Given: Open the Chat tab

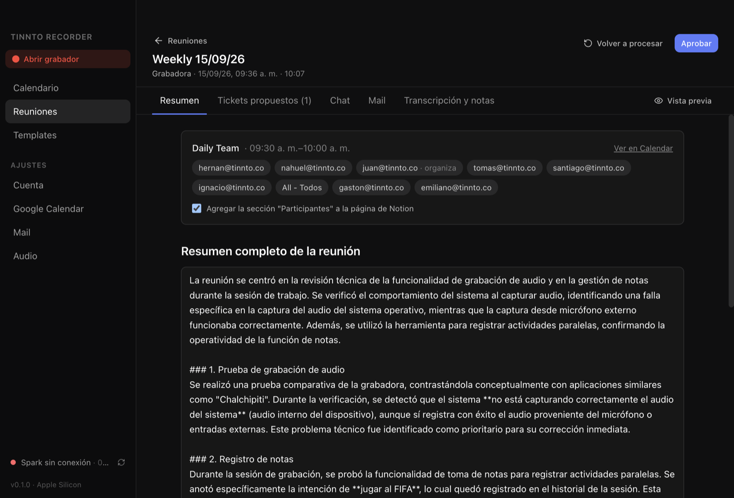Looking at the screenshot, I should (x=340, y=101).
